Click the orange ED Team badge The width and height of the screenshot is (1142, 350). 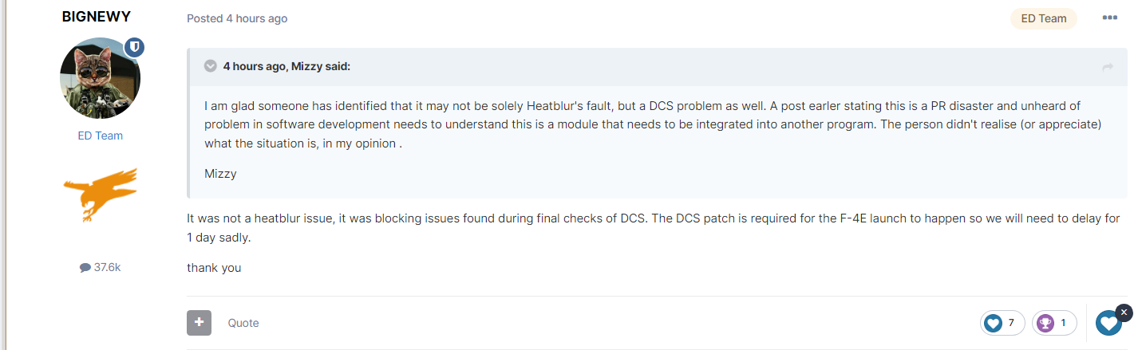[1044, 18]
